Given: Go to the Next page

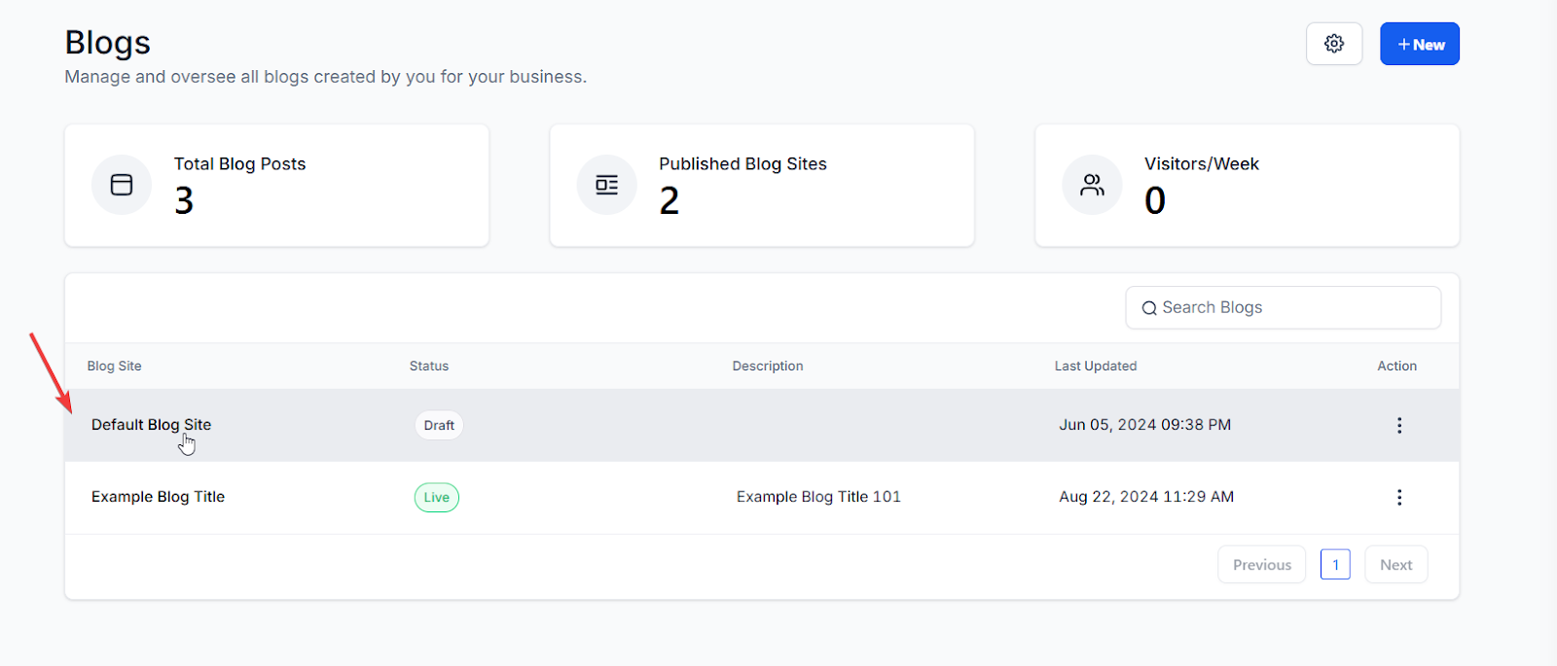Looking at the screenshot, I should click(1395, 565).
